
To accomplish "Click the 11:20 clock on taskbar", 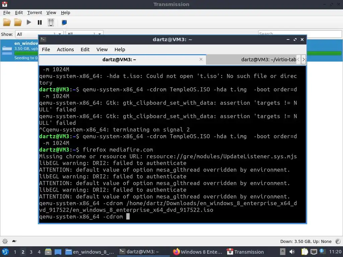I will [335, 252].
